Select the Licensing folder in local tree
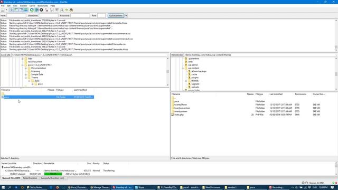 [35, 71]
